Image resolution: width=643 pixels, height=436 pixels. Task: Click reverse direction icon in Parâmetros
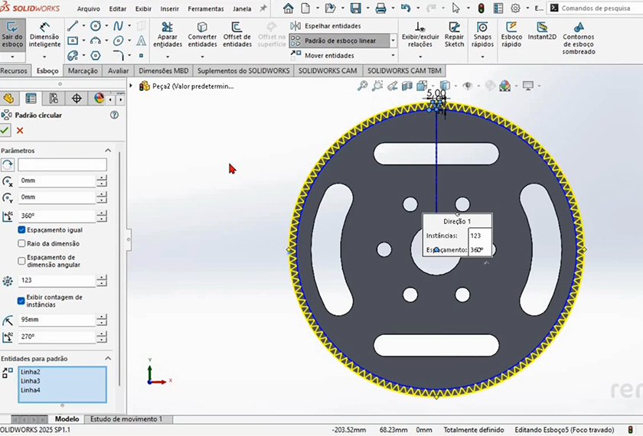[x=8, y=165]
